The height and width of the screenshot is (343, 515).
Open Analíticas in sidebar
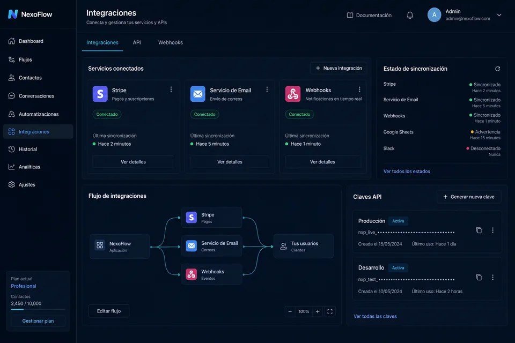coord(38,167)
